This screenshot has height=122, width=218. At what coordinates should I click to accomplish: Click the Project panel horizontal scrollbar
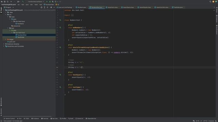[x=27, y=117]
